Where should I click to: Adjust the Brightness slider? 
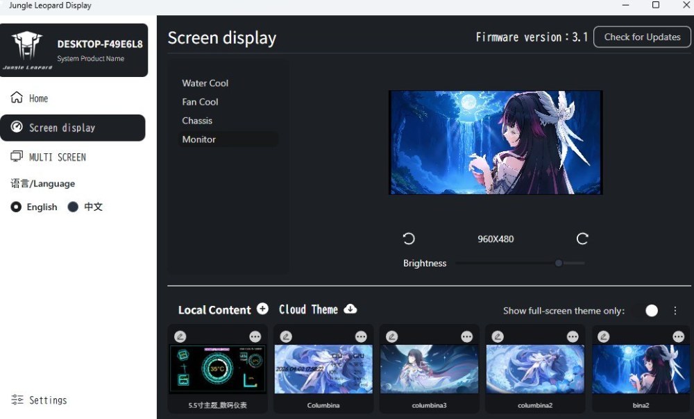(520, 263)
